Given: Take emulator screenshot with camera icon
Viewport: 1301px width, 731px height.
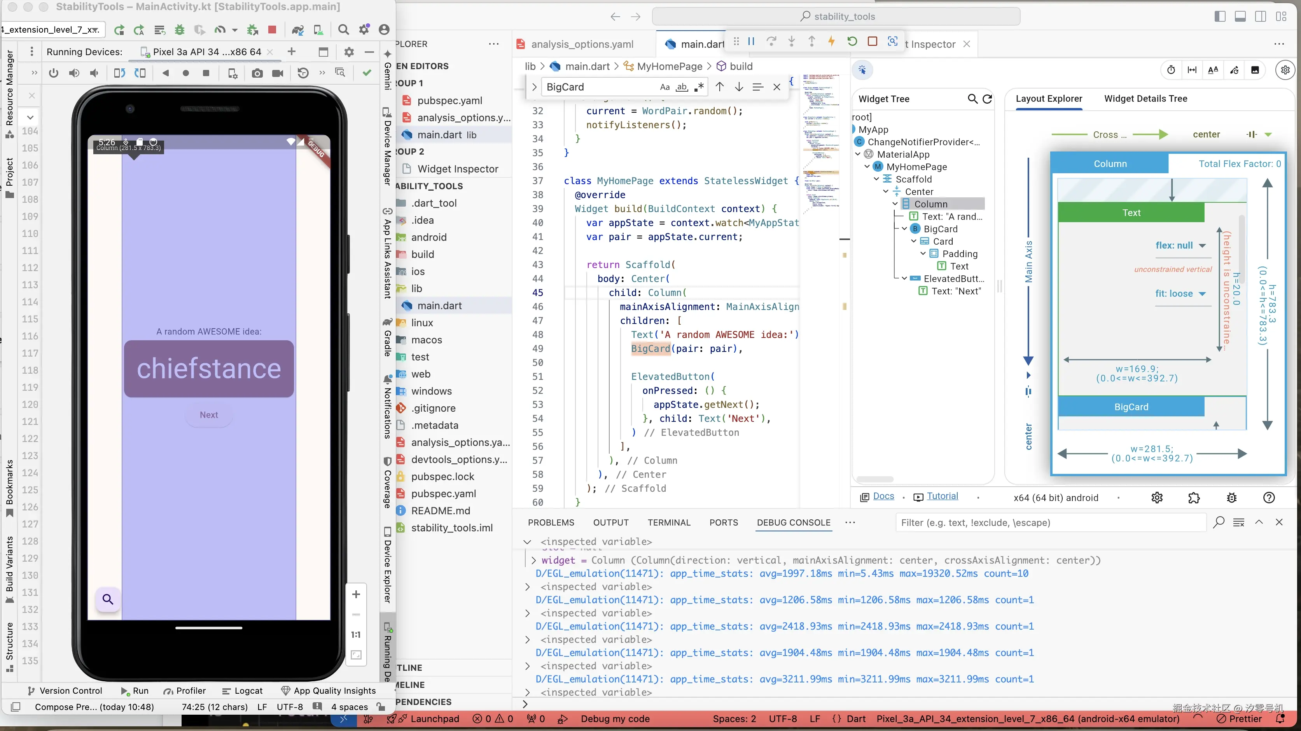Looking at the screenshot, I should click(257, 73).
